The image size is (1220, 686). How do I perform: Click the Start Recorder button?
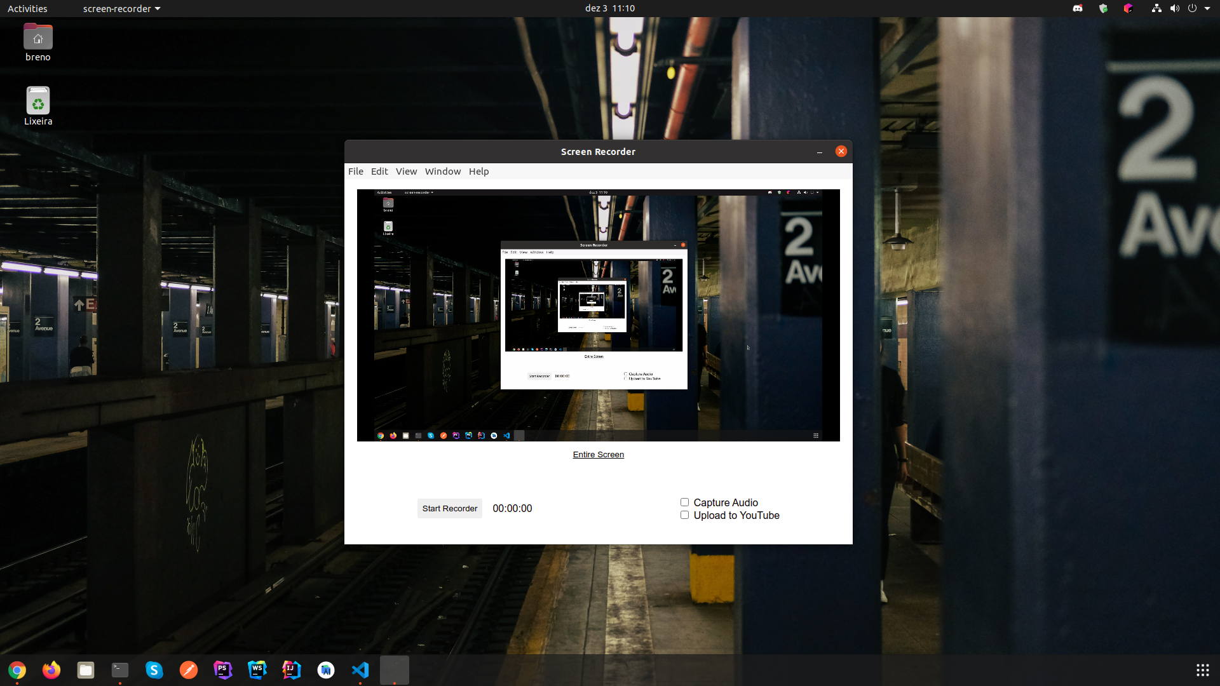pos(450,509)
